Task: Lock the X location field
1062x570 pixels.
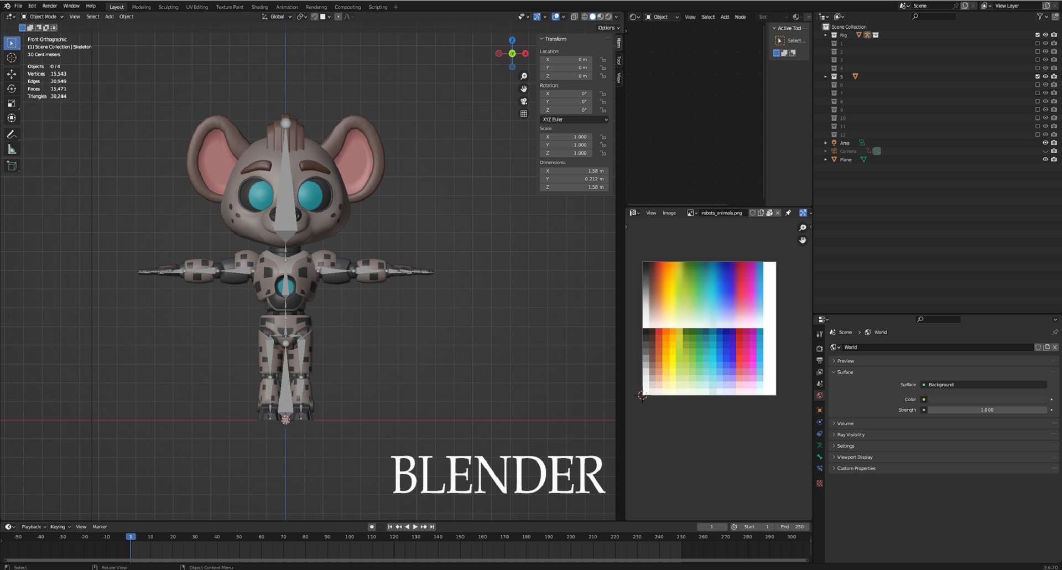Action: 603,60
